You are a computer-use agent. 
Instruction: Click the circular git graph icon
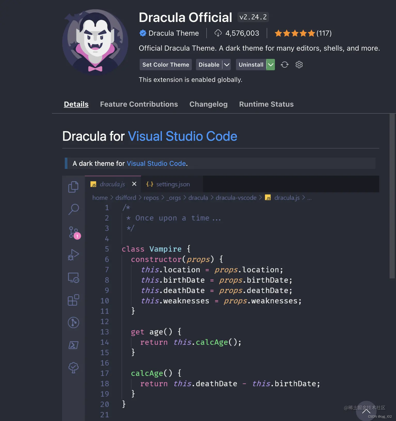point(73,322)
